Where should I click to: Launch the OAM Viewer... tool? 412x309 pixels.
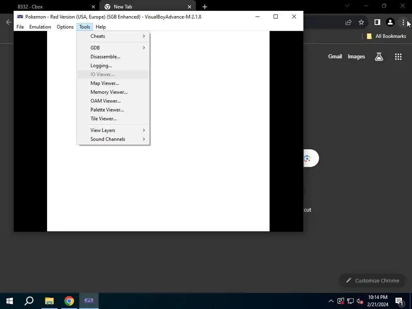113,101
